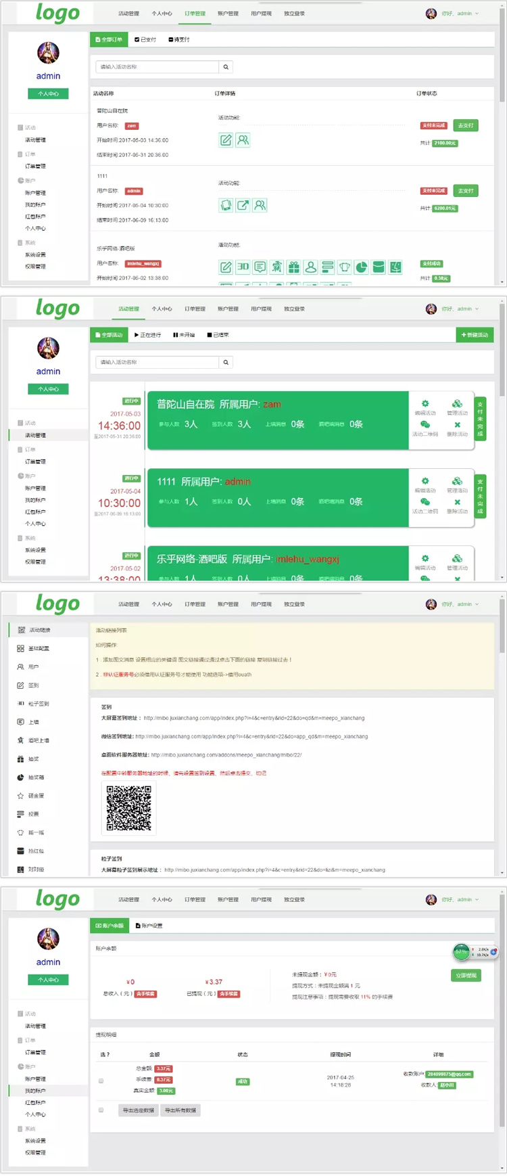Click 红包账户 in account page sidebar

pos(35,1102)
